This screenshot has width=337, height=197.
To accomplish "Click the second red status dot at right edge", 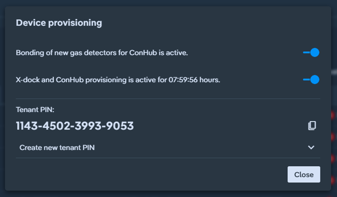I will click(x=333, y=137).
